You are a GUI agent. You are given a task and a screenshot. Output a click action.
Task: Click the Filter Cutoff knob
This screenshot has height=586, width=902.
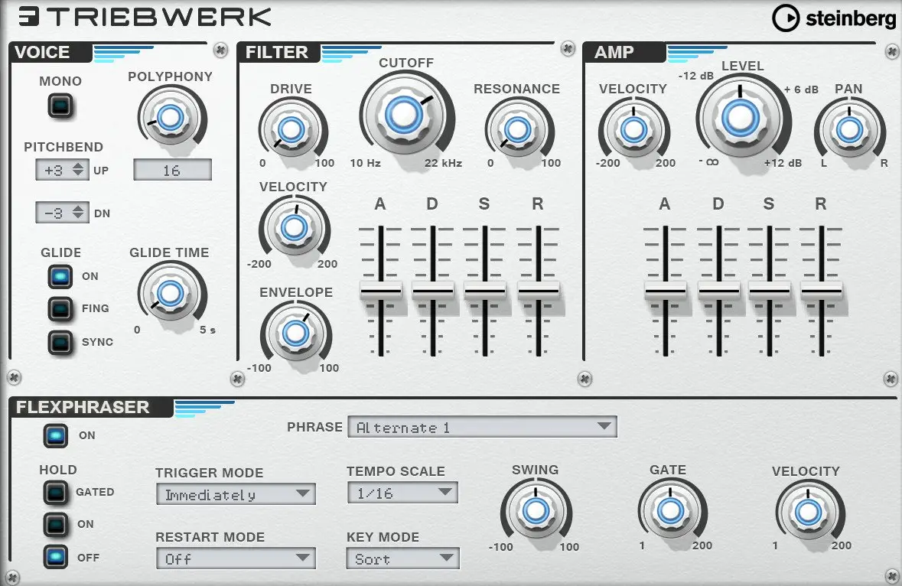click(x=405, y=115)
